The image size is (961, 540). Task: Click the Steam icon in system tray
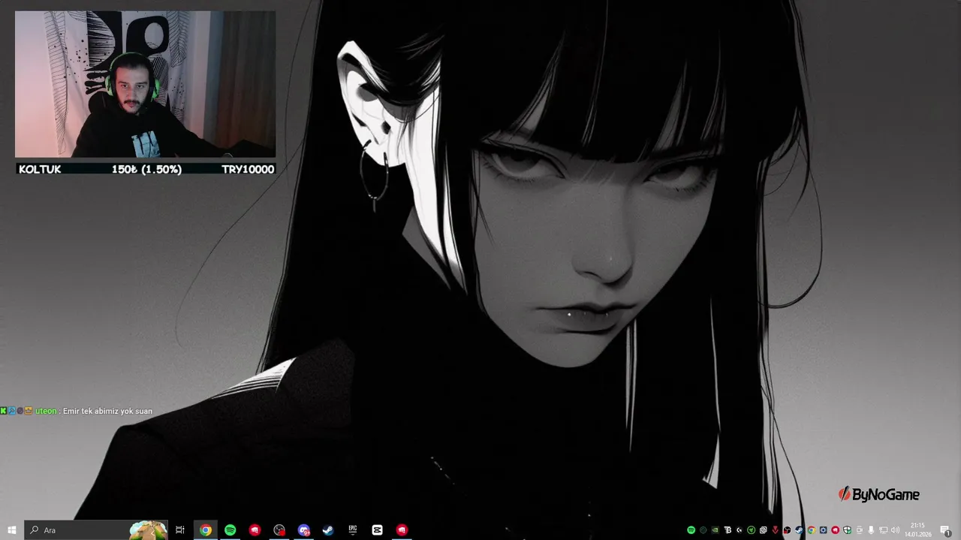point(799,530)
